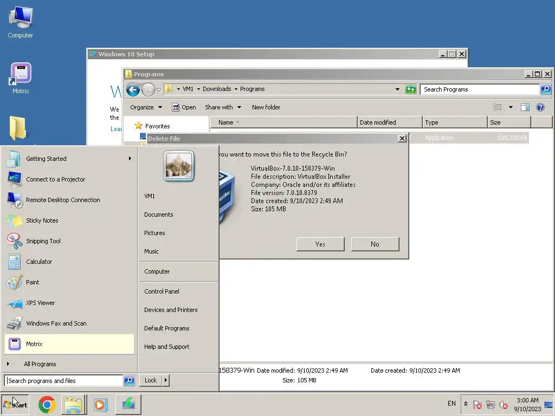Select the folder icon on the desktop
The image size is (555, 416).
pos(18,128)
